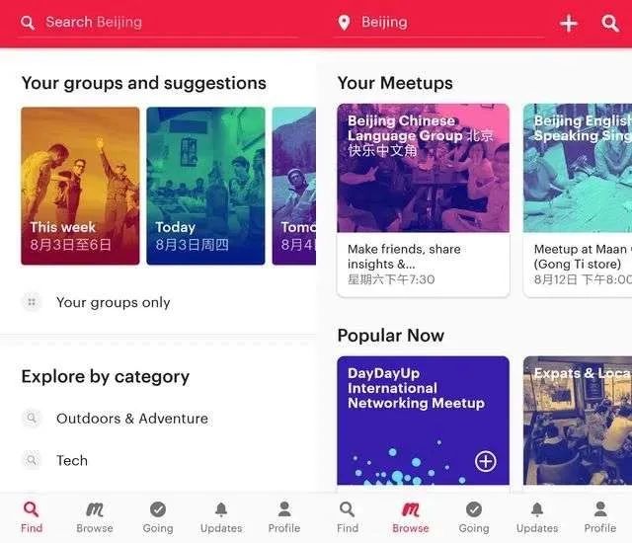
Task: Select the Profile tab on right screen
Action: 600,517
